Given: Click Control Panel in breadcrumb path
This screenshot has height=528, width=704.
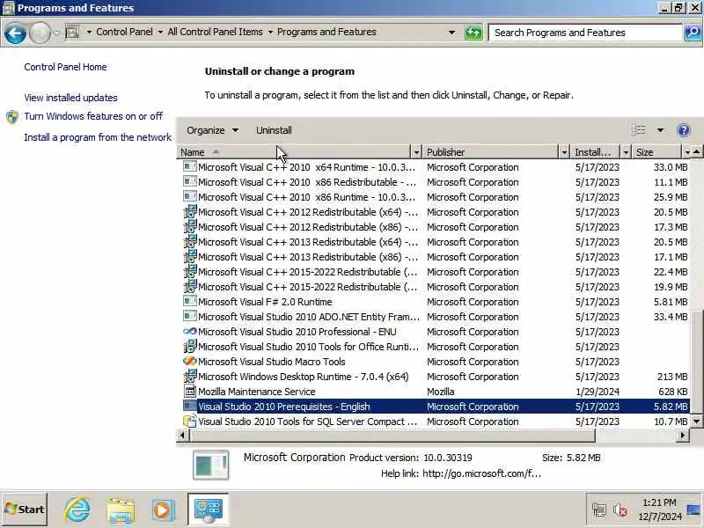Looking at the screenshot, I should coord(124,32).
